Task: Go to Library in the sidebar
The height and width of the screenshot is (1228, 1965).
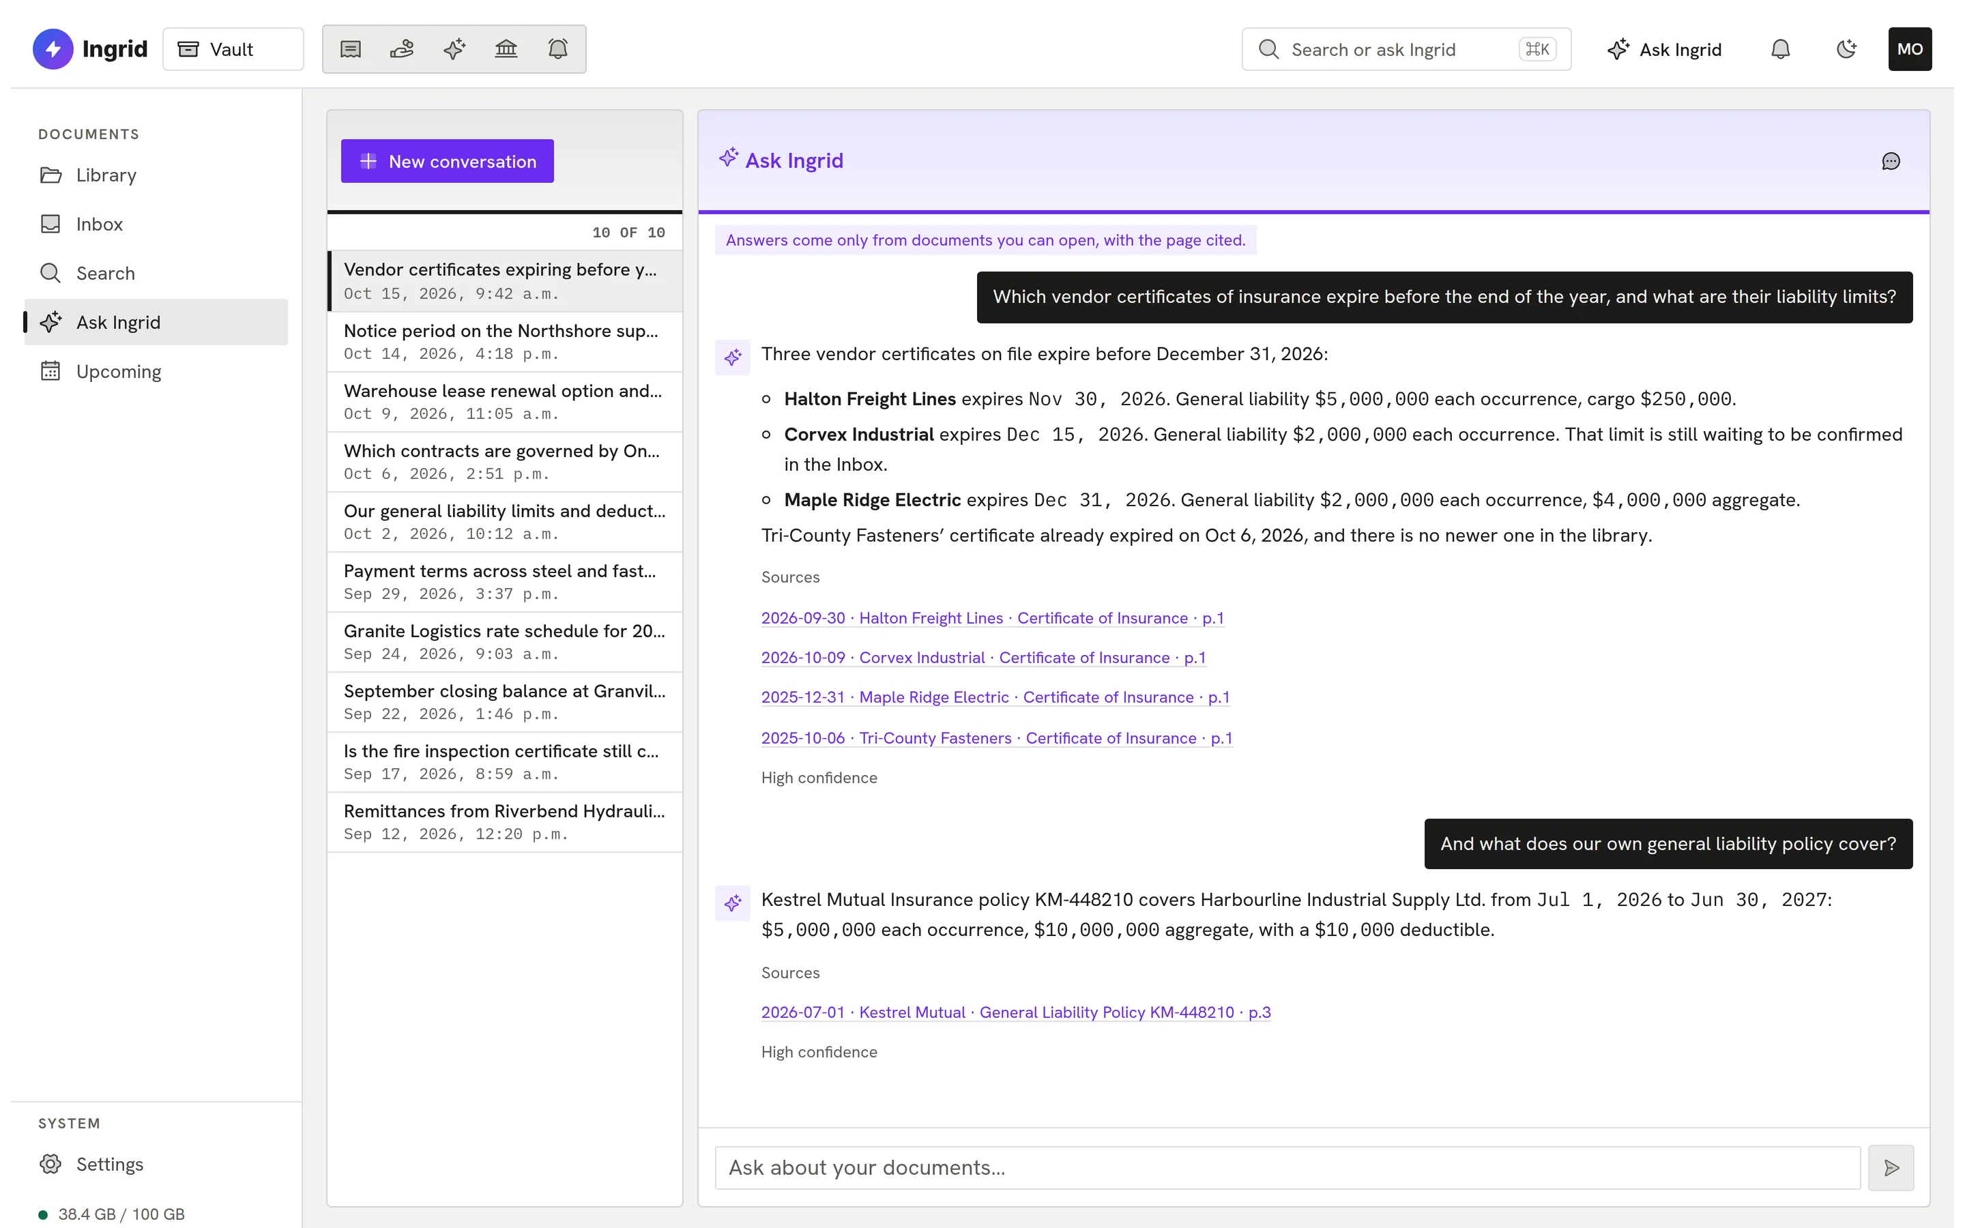Action: [156, 175]
